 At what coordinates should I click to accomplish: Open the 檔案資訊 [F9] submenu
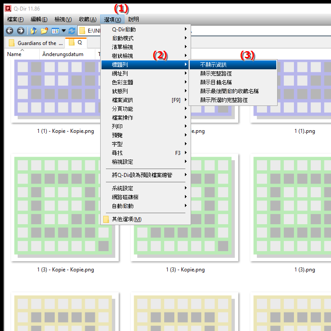click(146, 100)
